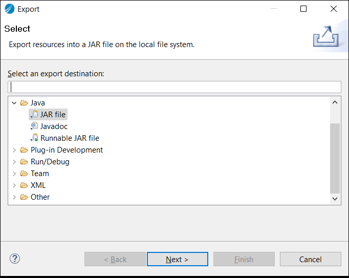
Task: Expand the XML category
Action: [14, 185]
